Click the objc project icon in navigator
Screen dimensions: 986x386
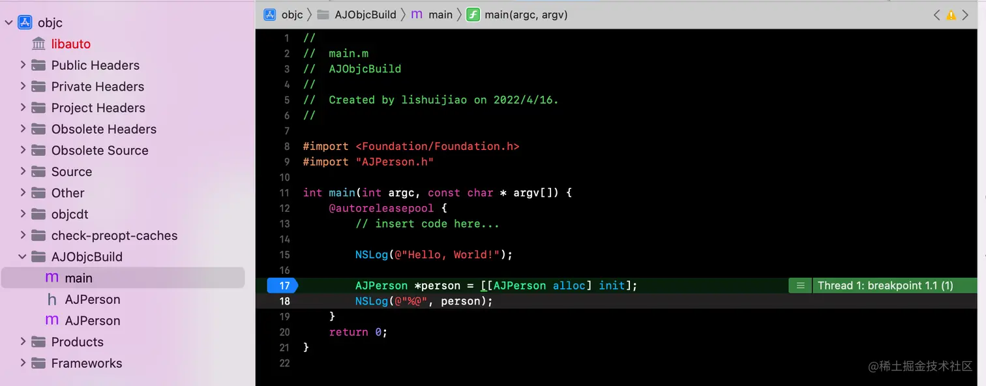click(x=25, y=23)
